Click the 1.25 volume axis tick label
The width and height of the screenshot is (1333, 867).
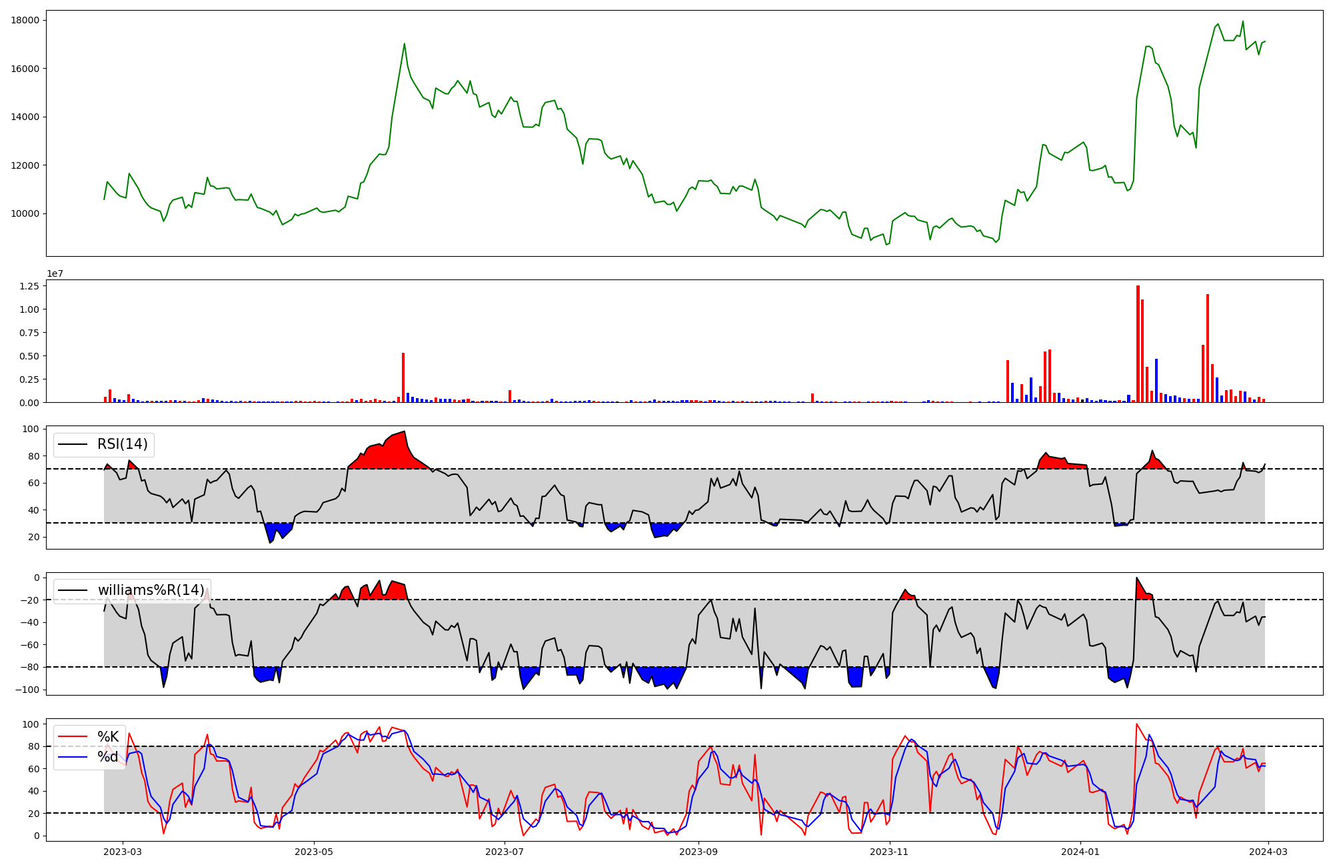[29, 286]
